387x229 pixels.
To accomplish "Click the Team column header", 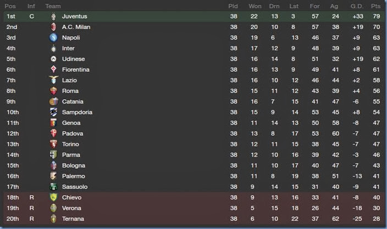I will click(x=53, y=6).
